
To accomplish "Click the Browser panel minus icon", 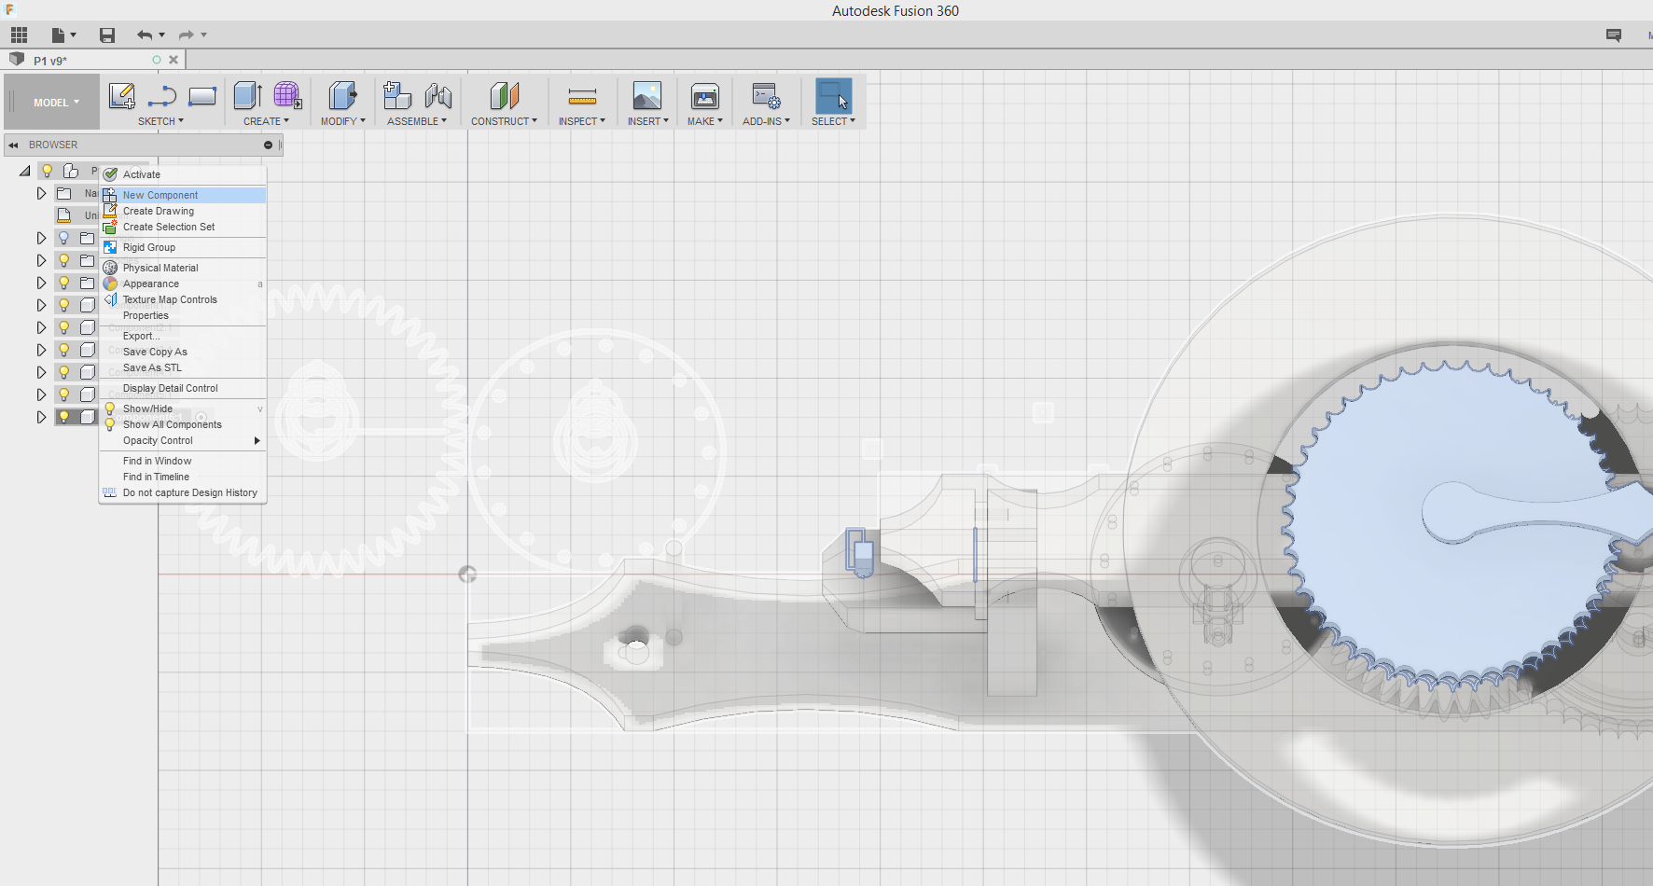I will click(268, 145).
